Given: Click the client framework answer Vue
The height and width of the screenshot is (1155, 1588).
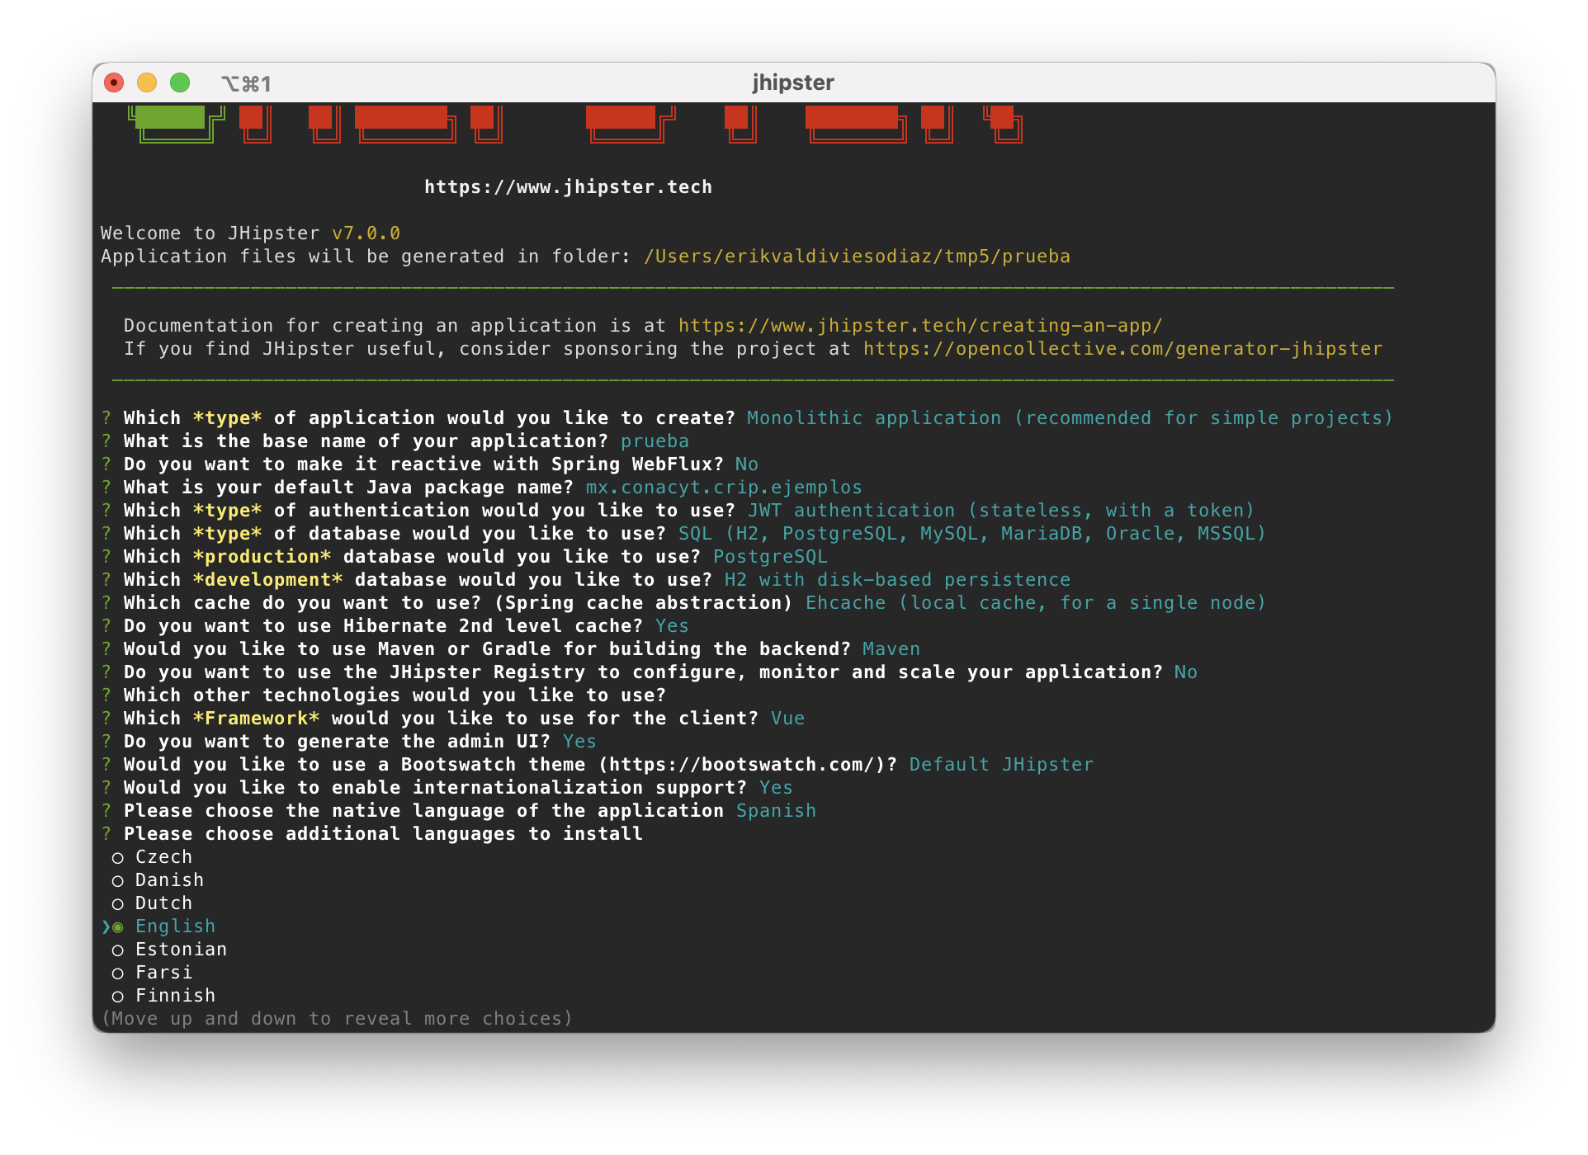Looking at the screenshot, I should pos(787,719).
